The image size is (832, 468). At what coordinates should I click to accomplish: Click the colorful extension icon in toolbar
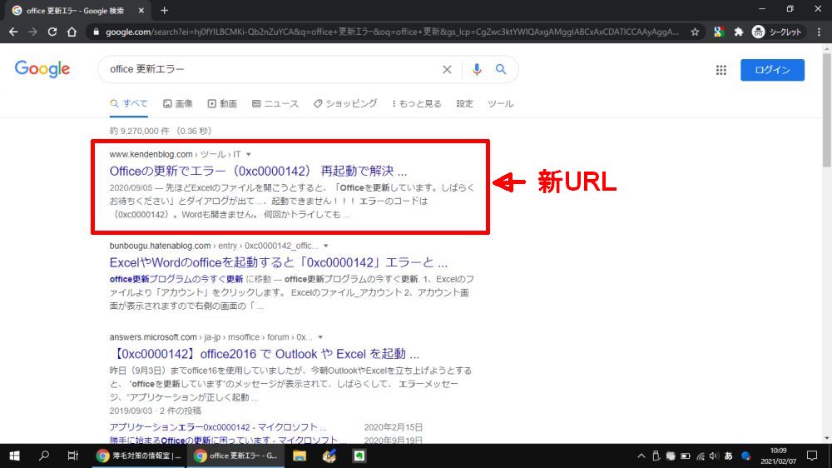coord(719,32)
